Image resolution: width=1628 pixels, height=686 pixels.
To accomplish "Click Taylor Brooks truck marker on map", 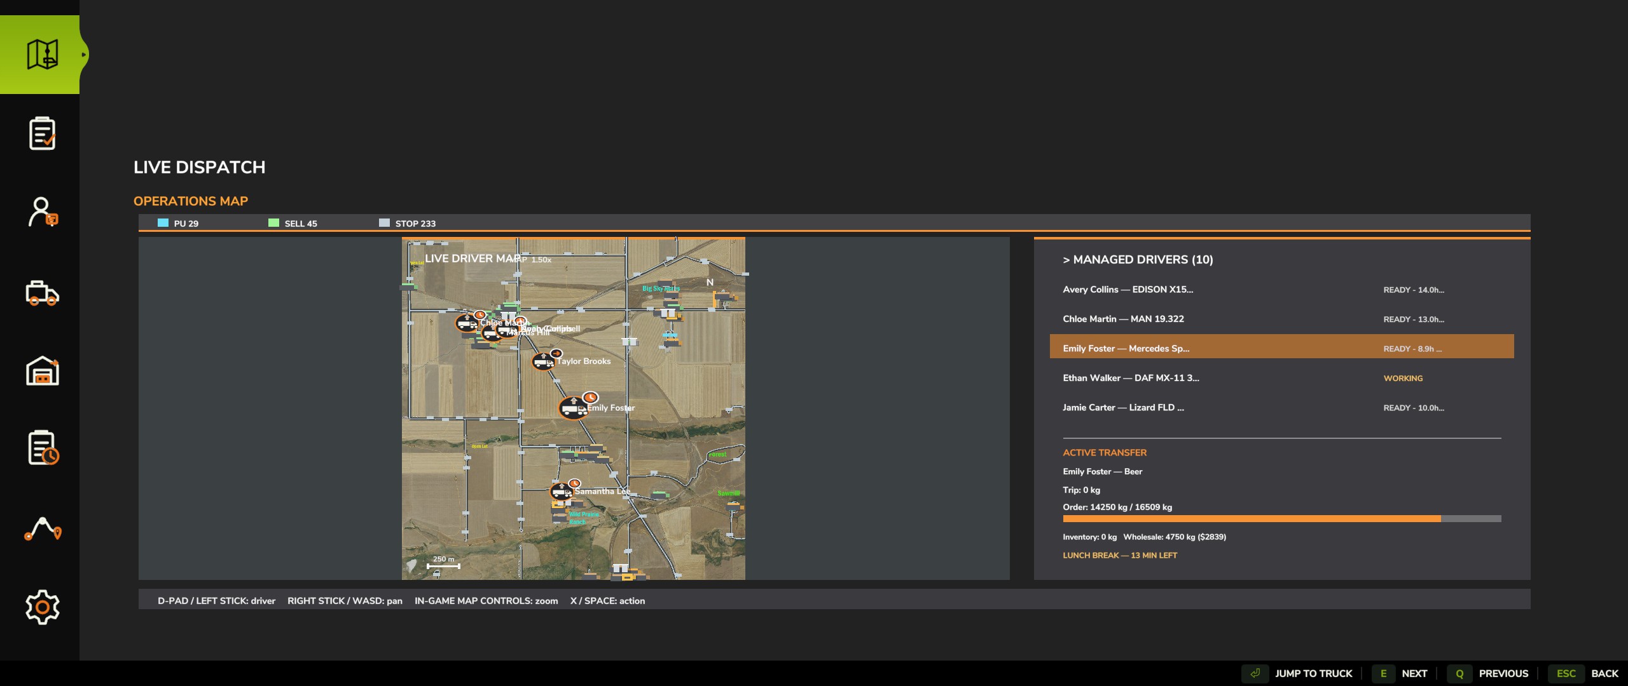I will coord(544,361).
